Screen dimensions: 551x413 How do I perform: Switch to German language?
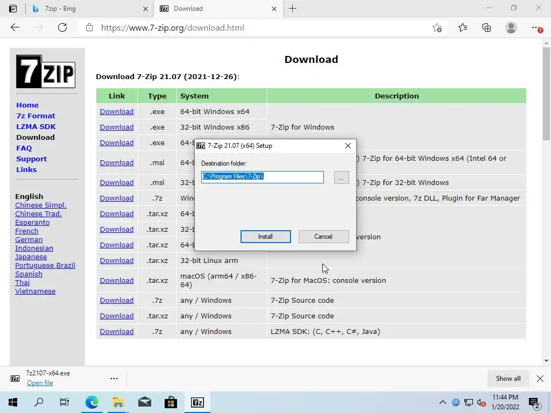point(29,239)
